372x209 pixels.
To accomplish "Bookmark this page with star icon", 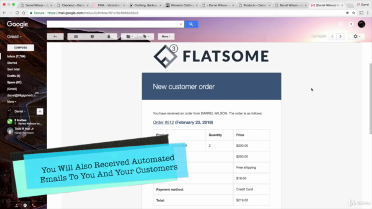I will 354,13.
